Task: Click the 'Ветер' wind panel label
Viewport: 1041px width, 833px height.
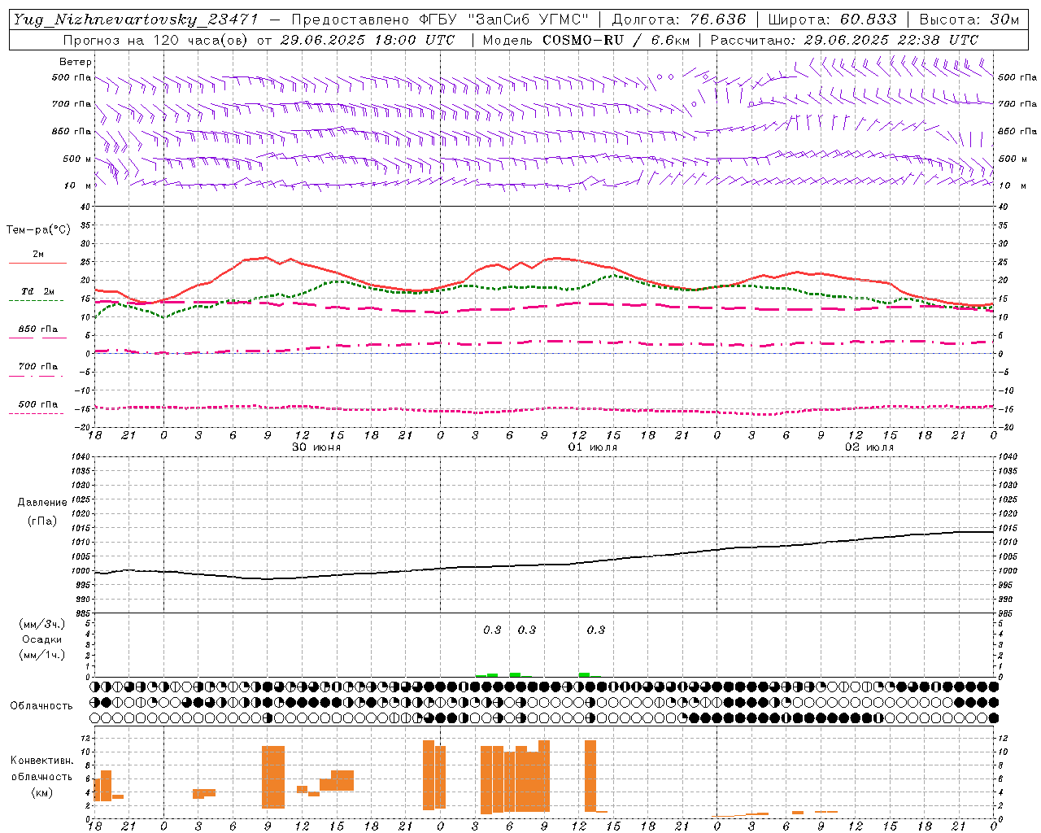Action: coord(75,62)
